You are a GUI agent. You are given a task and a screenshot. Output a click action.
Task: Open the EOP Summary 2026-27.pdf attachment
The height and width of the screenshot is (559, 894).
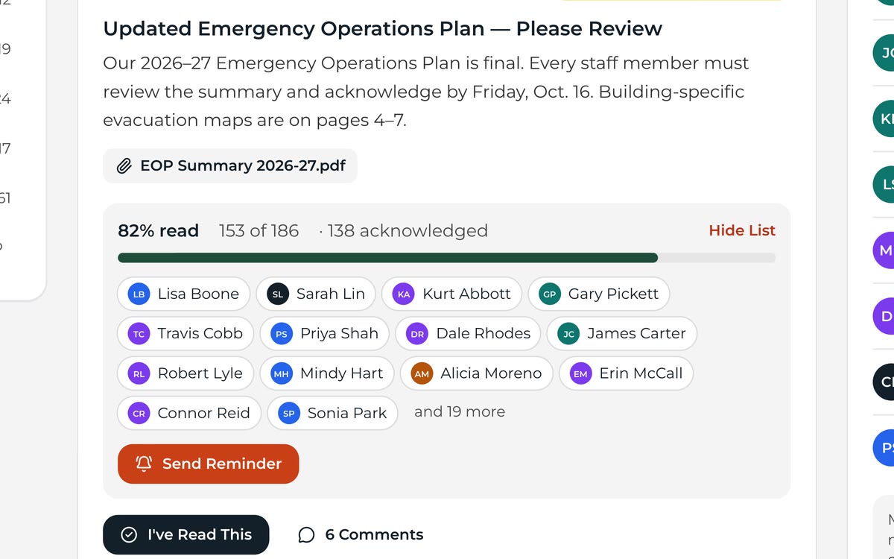click(230, 165)
